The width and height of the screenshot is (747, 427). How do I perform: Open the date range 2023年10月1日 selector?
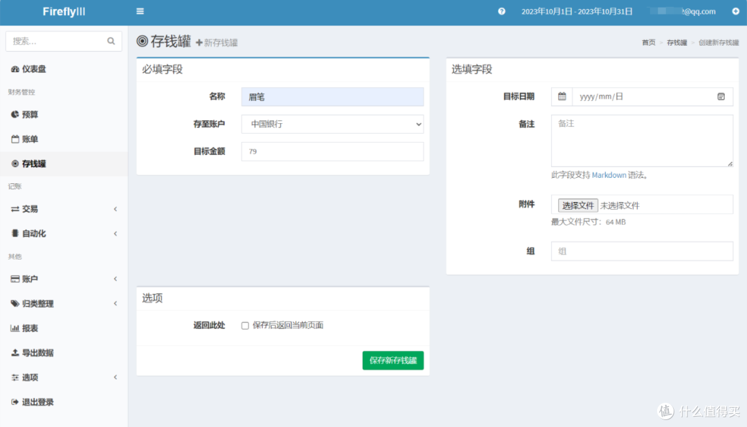[577, 12]
